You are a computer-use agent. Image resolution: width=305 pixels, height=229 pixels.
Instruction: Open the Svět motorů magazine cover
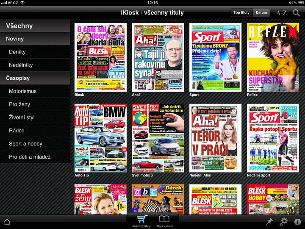point(158,138)
